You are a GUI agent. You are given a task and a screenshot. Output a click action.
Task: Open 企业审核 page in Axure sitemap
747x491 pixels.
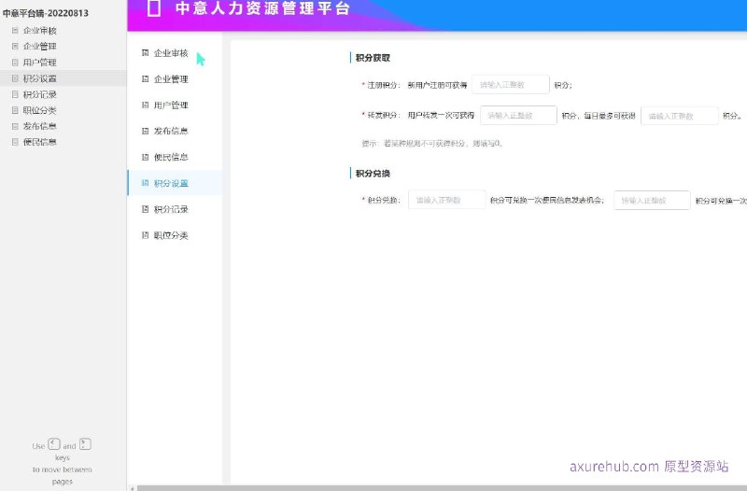40,31
